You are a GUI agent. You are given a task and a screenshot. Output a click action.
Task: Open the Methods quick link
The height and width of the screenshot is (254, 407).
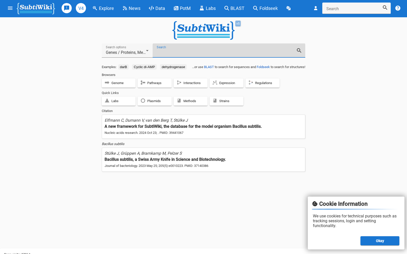[x=191, y=101]
